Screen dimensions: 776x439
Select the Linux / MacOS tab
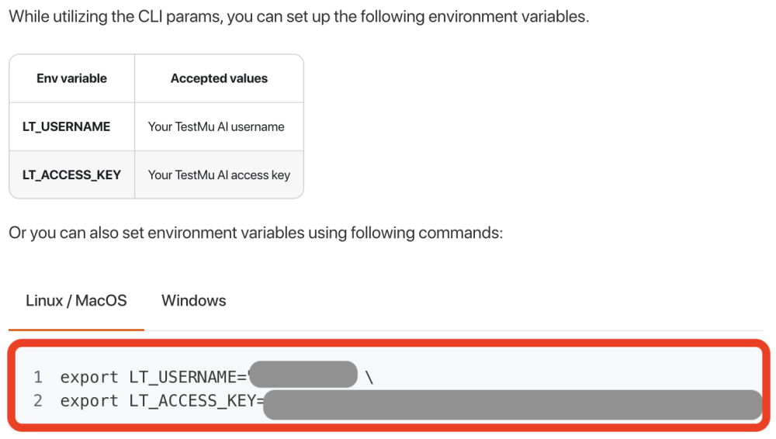pos(76,301)
